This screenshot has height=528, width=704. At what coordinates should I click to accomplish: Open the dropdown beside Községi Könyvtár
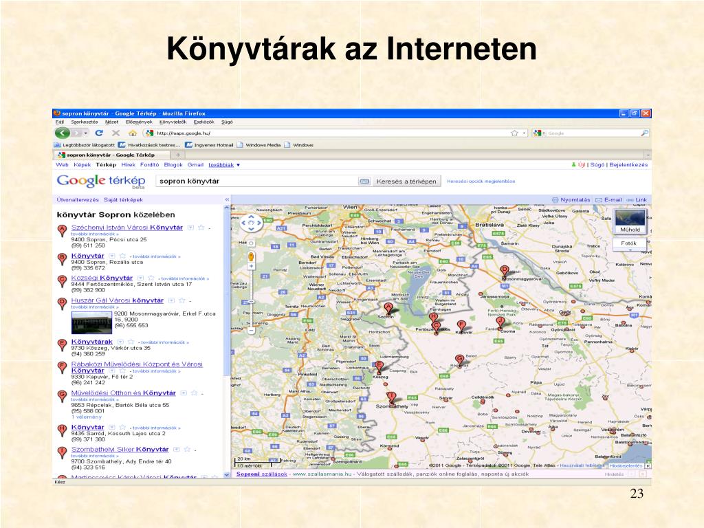pos(140,278)
